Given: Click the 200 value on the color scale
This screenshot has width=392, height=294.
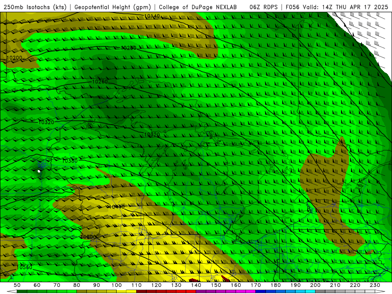Looking at the screenshot, I should pos(315,285).
